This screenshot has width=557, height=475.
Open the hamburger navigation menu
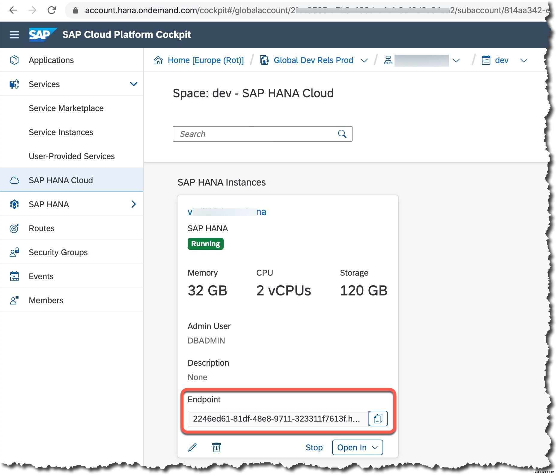coord(14,35)
